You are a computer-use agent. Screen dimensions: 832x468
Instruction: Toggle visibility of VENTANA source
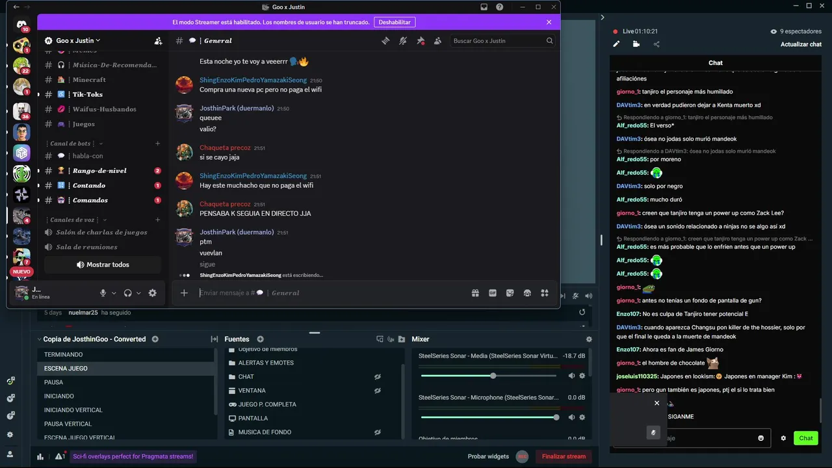tap(377, 391)
